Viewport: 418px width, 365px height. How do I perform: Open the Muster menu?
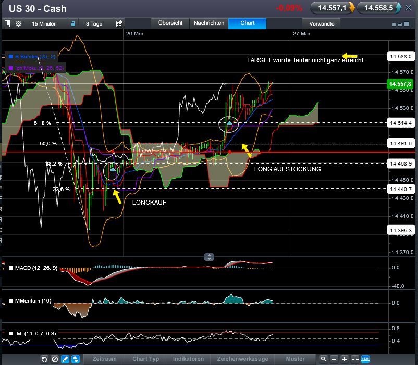(295, 359)
